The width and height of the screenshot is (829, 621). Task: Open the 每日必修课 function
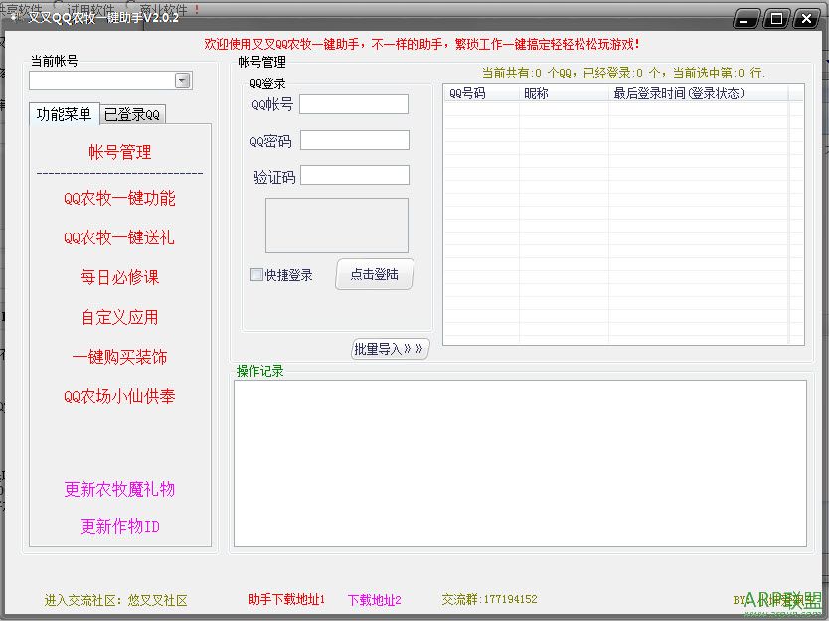(119, 277)
